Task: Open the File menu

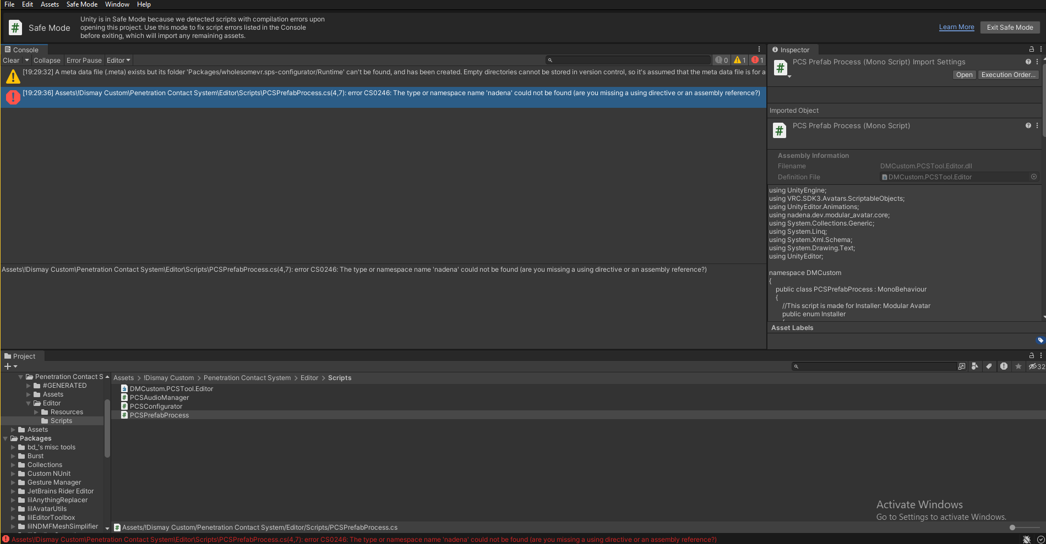Action: click(9, 4)
